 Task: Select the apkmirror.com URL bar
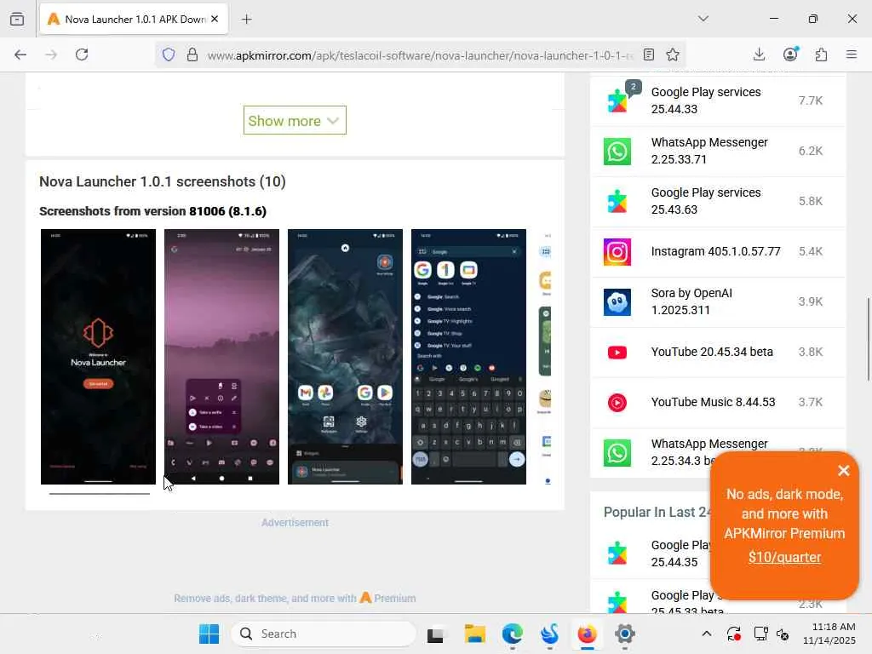click(420, 55)
